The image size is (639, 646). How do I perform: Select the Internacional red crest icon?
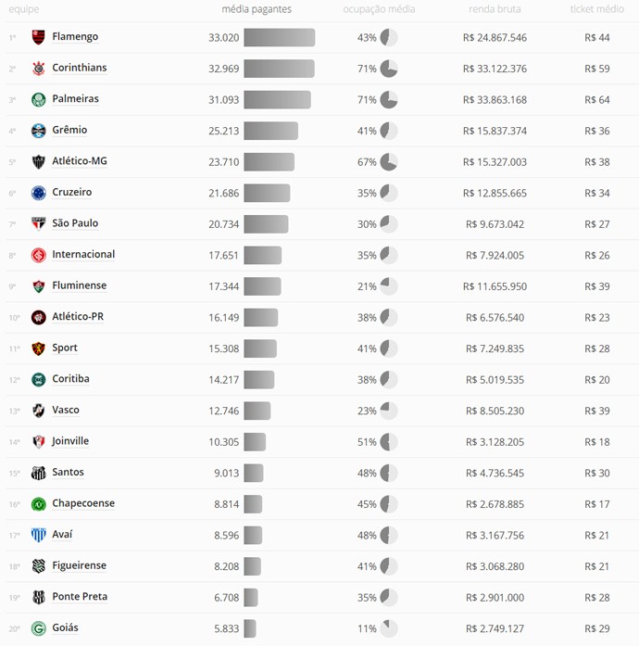[x=39, y=255]
